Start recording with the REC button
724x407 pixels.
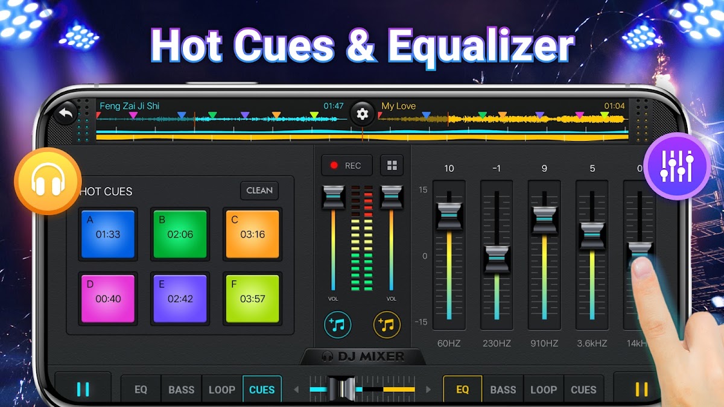click(x=347, y=165)
